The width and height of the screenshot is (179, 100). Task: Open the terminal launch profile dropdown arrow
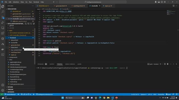click(162, 64)
